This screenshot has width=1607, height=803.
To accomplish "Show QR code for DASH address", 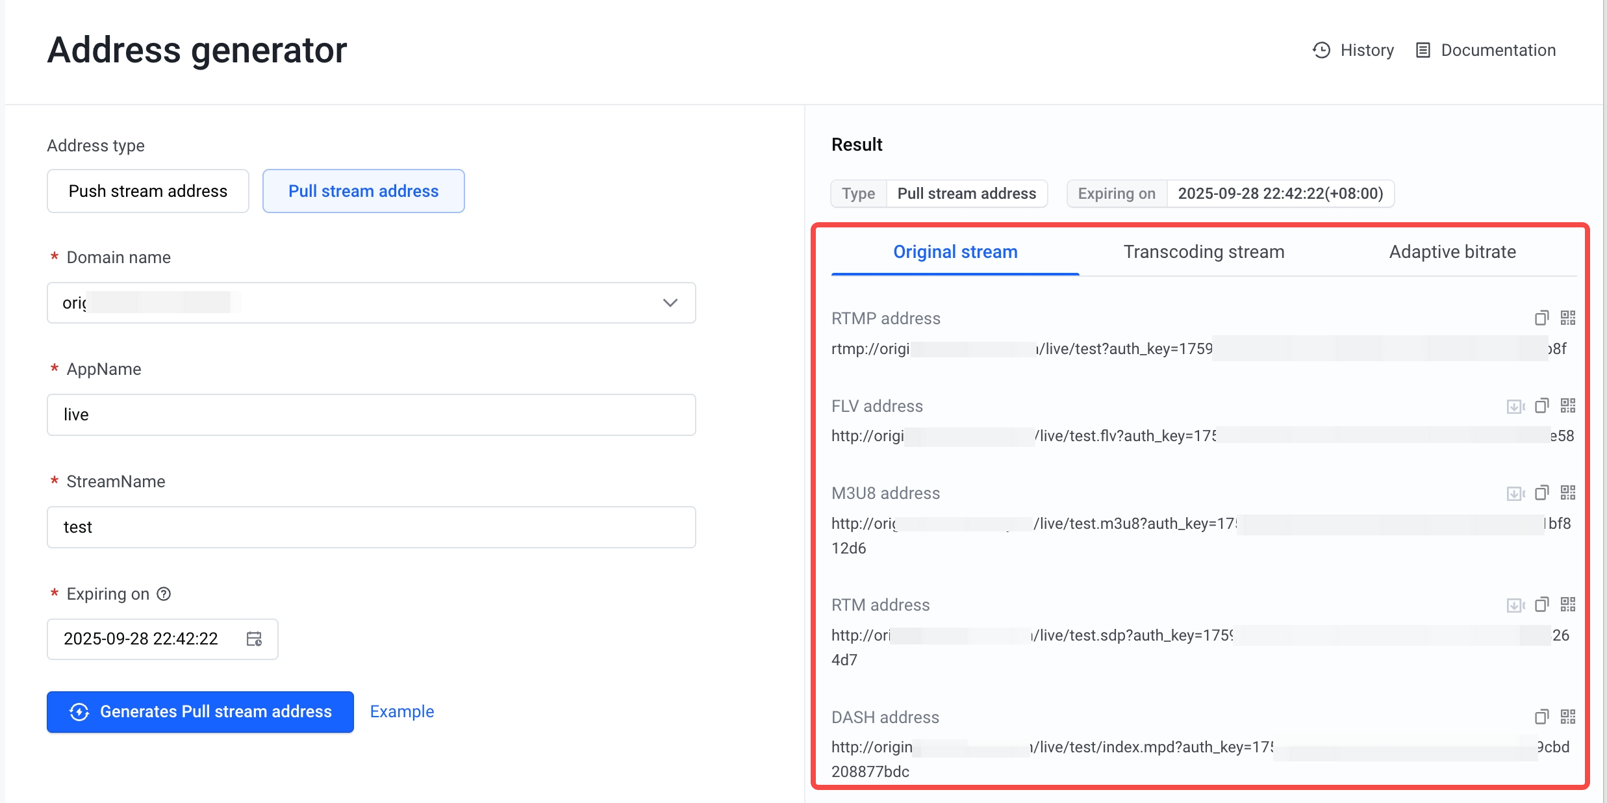I will click(1568, 717).
